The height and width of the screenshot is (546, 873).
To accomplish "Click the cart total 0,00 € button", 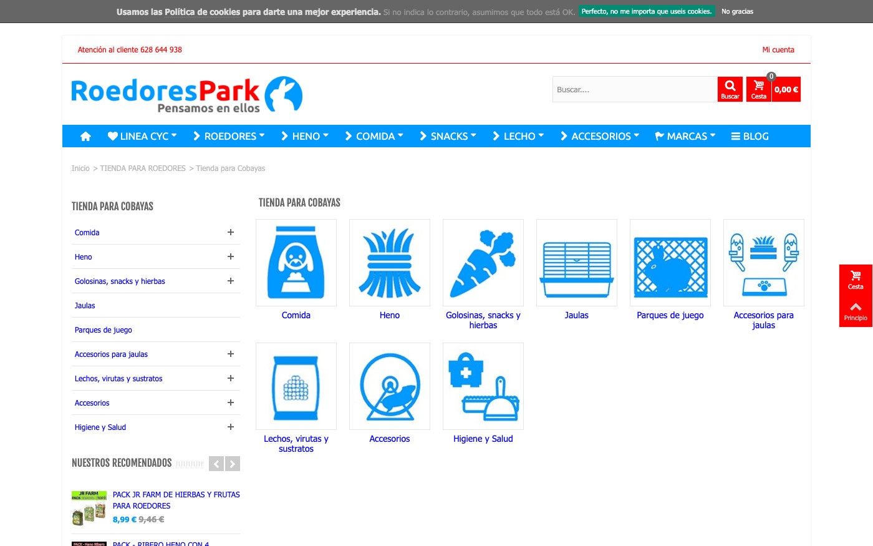I will click(x=786, y=89).
